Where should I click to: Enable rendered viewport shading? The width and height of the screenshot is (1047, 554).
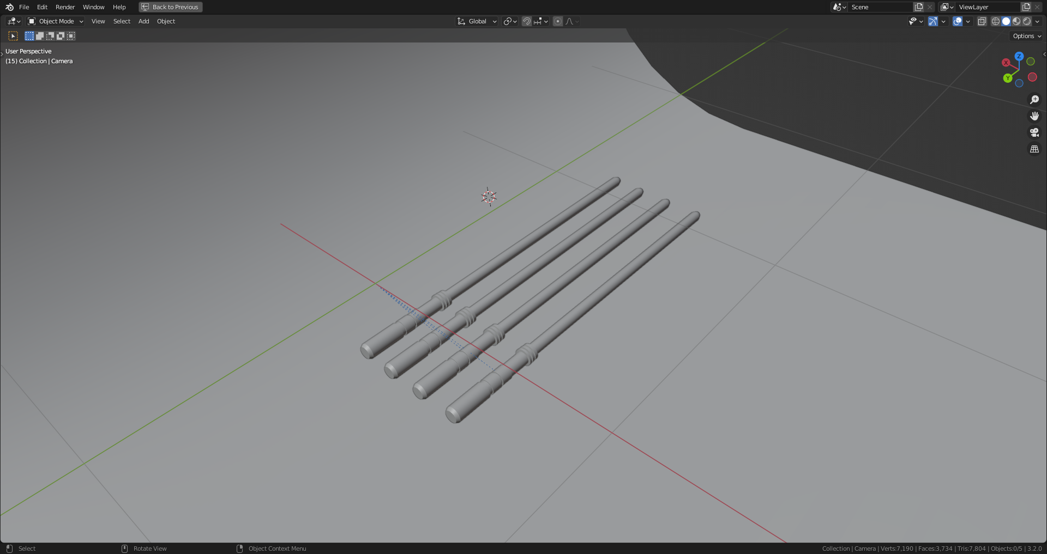[x=1027, y=21]
